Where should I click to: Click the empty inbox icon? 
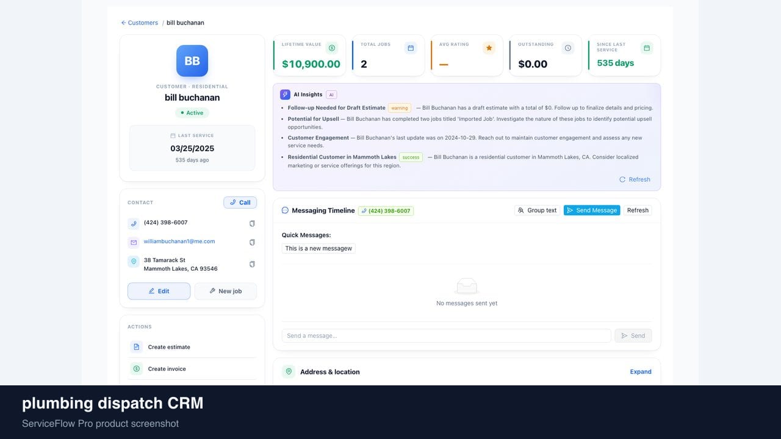[467, 286]
